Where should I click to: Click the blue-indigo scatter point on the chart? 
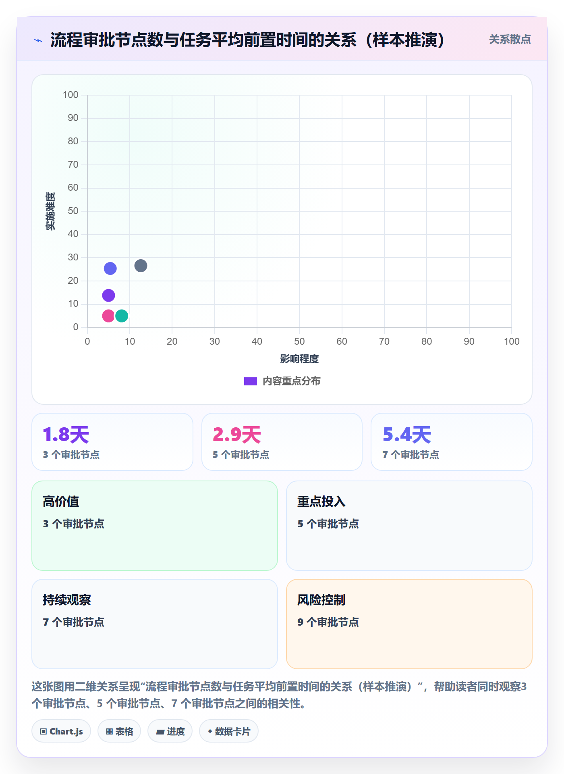pyautogui.click(x=110, y=268)
